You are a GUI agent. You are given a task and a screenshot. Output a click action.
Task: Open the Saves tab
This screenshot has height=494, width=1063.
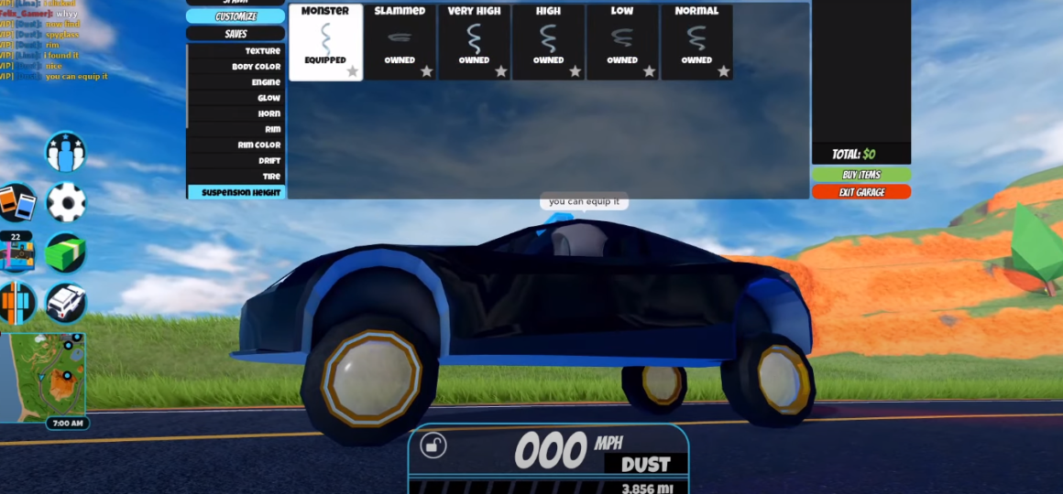[236, 34]
